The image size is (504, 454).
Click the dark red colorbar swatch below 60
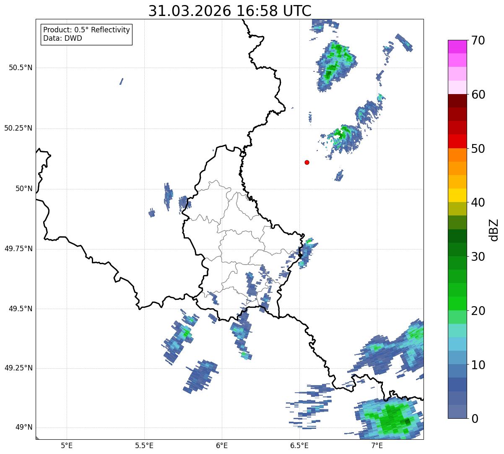point(457,101)
